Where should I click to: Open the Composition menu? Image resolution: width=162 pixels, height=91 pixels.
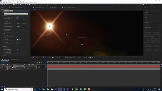coord(9,3)
